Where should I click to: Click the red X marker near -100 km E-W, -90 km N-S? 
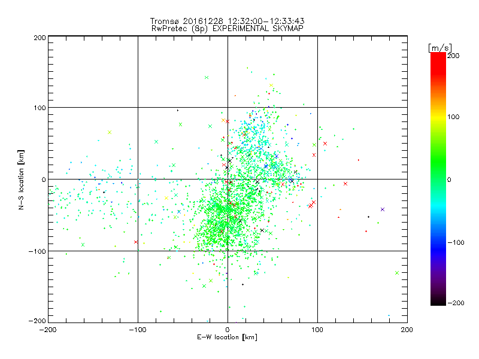(x=136, y=242)
